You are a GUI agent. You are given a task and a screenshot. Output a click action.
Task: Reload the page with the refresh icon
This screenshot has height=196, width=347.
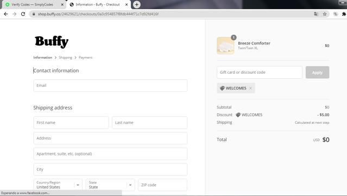pos(23,14)
